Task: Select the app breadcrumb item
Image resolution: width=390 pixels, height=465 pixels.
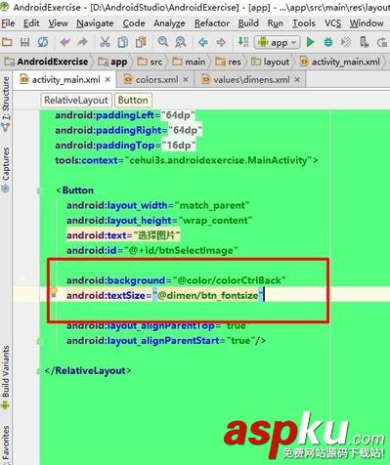Action: point(112,62)
